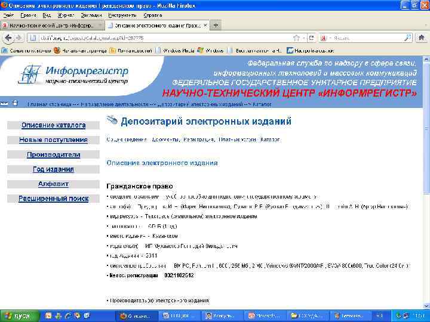Open the Firefox Home page icon
430x322 pixels.
[422, 38]
